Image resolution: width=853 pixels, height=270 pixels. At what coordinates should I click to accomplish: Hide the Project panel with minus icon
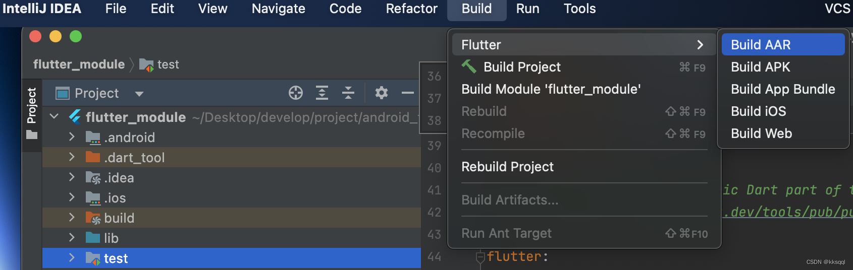[407, 93]
